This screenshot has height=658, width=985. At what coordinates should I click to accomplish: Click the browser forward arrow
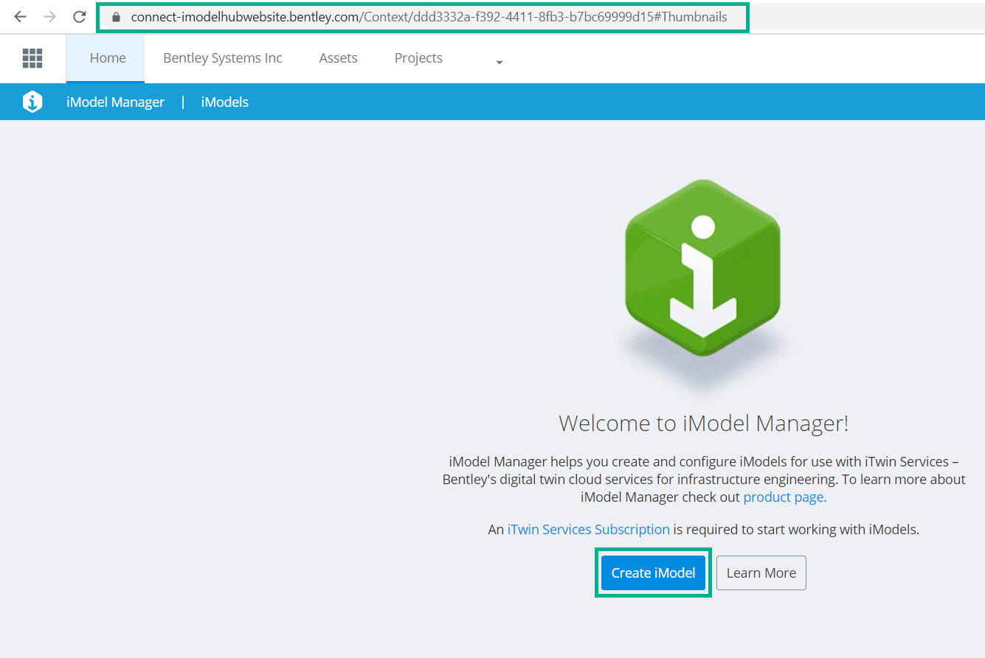[49, 17]
